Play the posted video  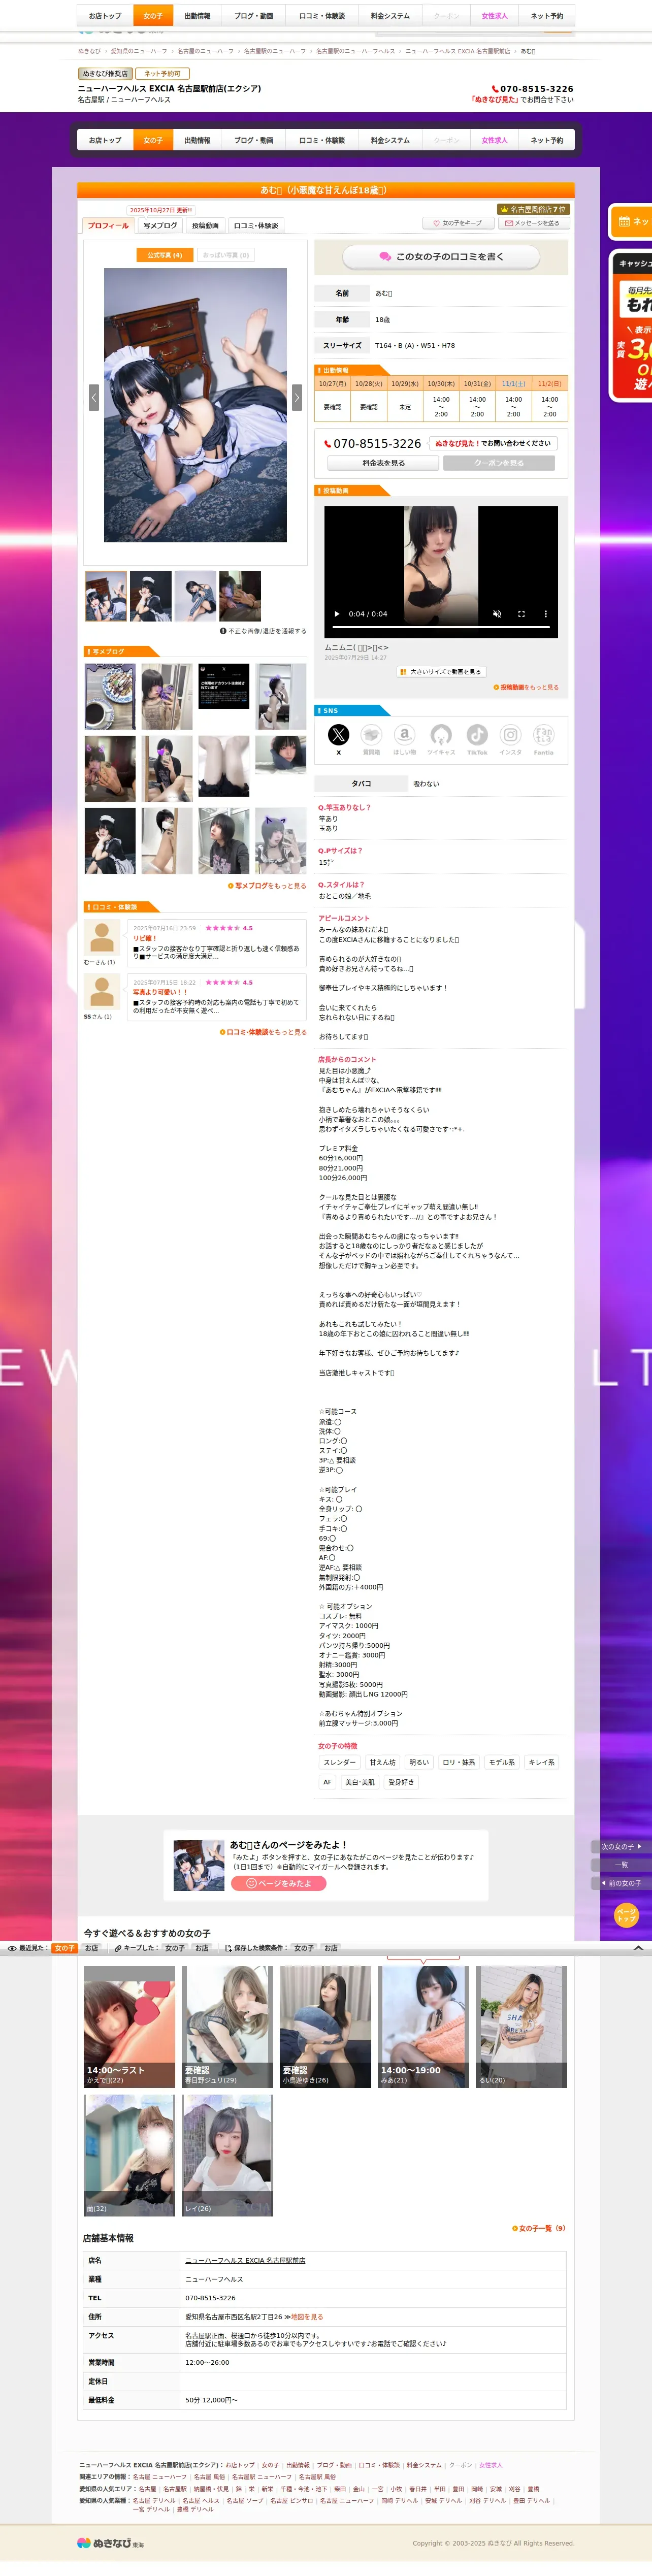point(337,614)
